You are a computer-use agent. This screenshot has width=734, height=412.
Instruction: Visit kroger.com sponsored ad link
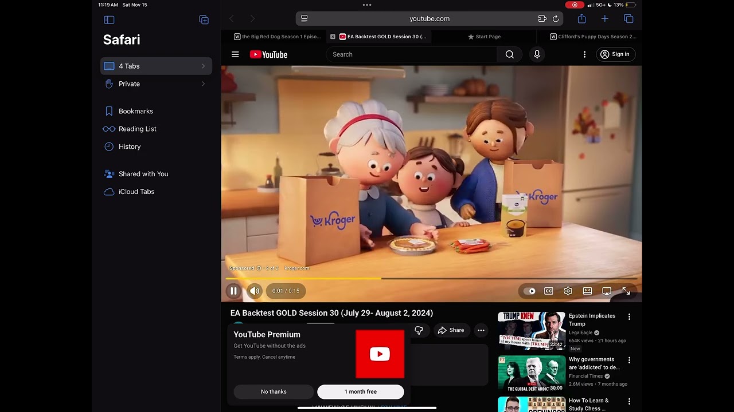pyautogui.click(x=296, y=268)
